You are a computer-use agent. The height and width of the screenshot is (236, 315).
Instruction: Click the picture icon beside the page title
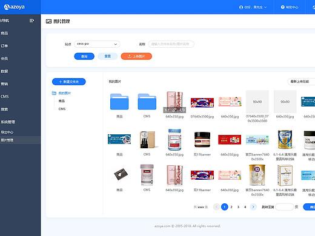[48, 21]
